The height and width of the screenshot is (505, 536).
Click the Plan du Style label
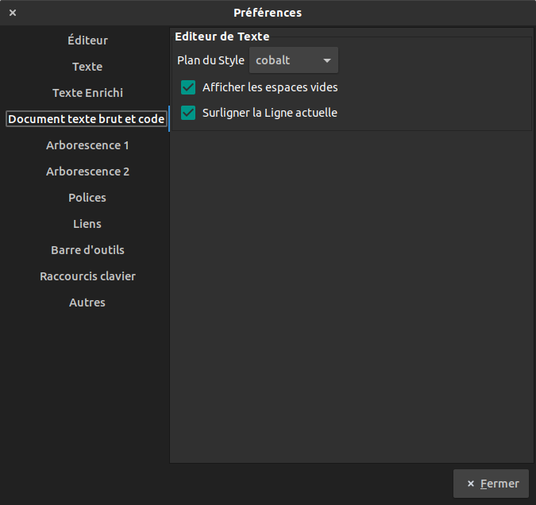click(210, 60)
